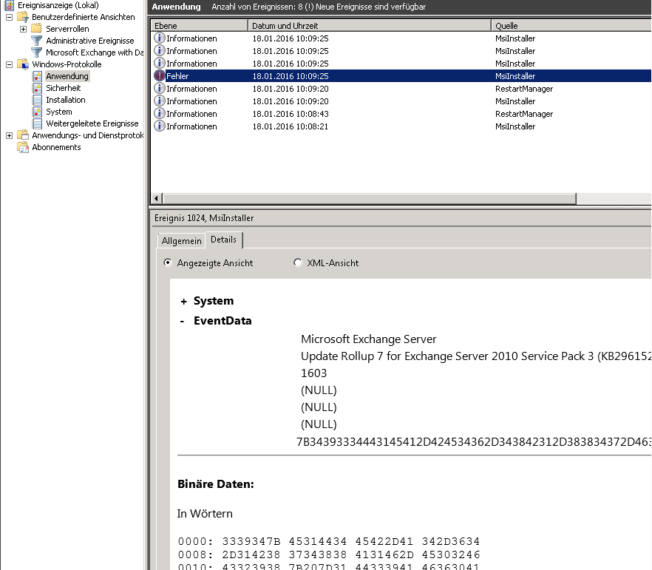
Task: Click the Ereignisanzeige (Lokal) root icon
Action: click(9, 5)
